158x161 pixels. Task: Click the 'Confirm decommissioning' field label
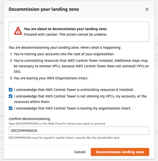point(29,119)
